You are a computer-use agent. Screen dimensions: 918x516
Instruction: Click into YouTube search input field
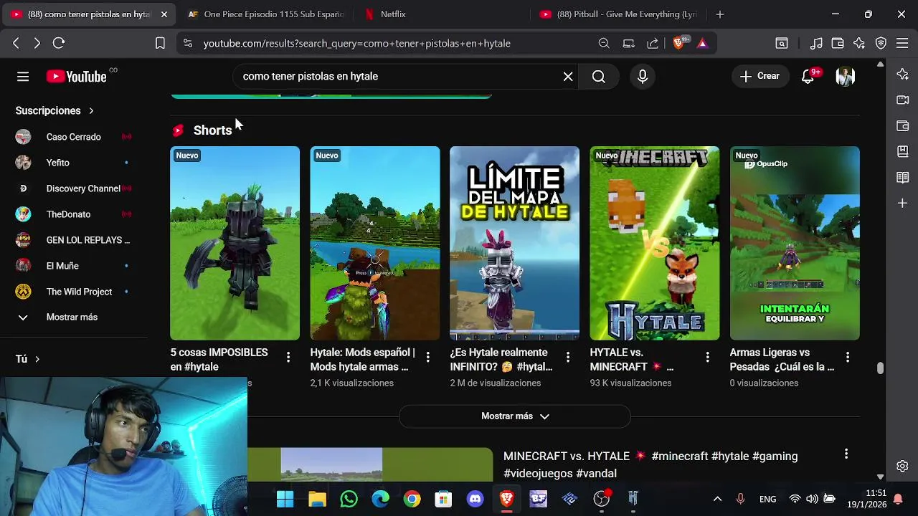(398, 77)
